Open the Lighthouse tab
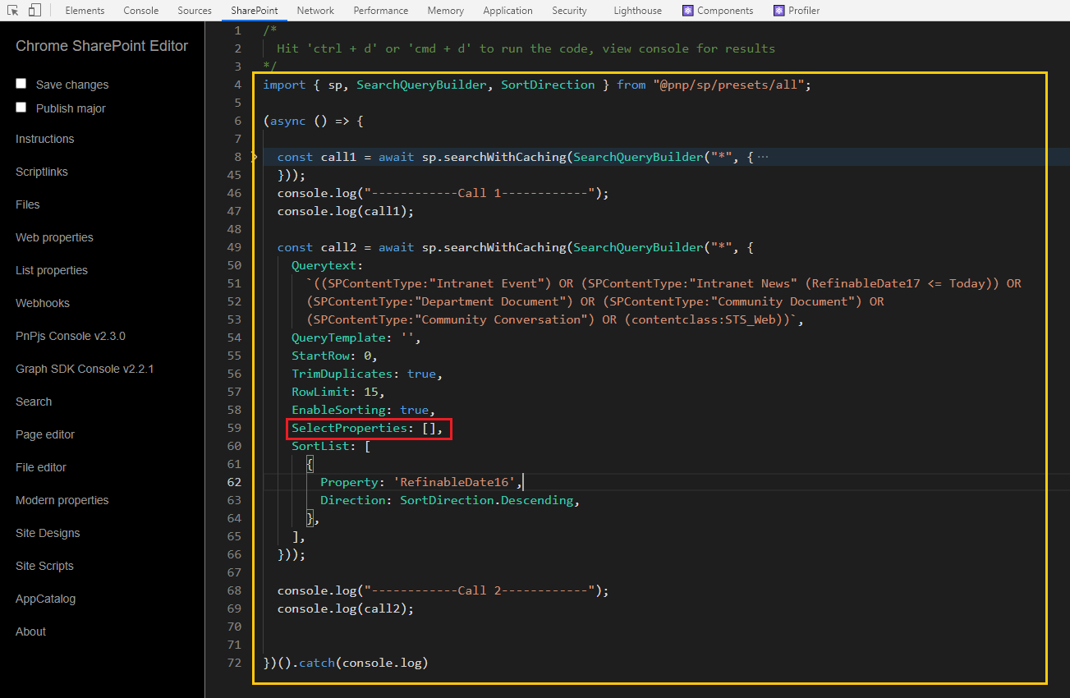The height and width of the screenshot is (698, 1070). point(637,11)
